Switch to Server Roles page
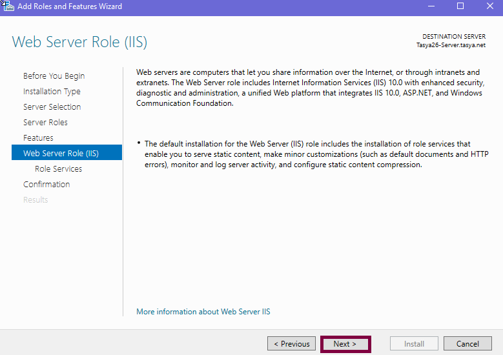Image resolution: width=503 pixels, height=355 pixels. [x=45, y=122]
